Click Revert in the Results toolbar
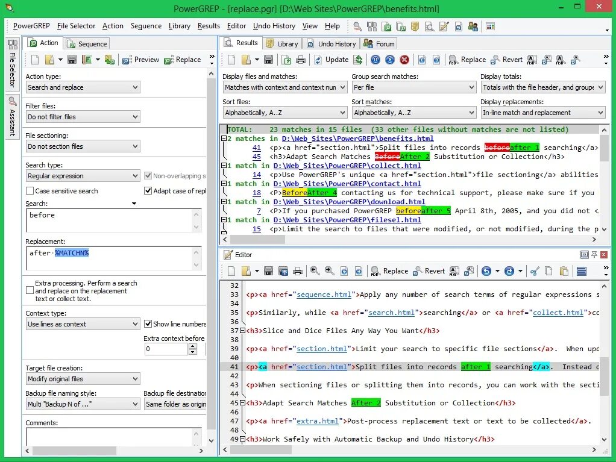The height and width of the screenshot is (462, 616). tap(507, 60)
